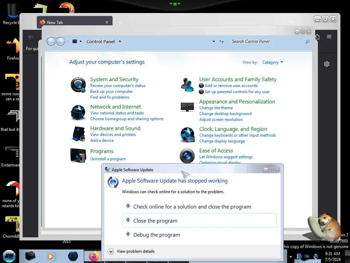The height and width of the screenshot is (263, 350).
Task: Click Set up parental controls for any user
Action: pos(237,92)
